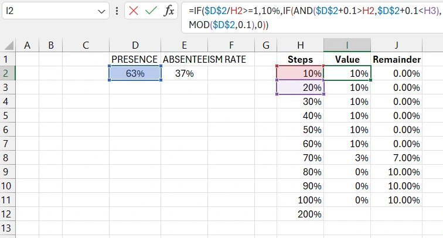Click the Select All corner triangle
Image resolution: width=443 pixels, height=238 pixels.
pos(8,45)
